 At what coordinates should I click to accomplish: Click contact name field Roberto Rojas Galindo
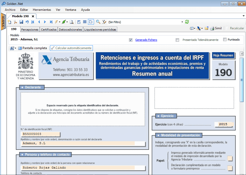83,168
